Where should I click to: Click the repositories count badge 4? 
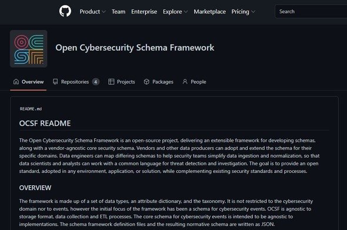(96, 82)
